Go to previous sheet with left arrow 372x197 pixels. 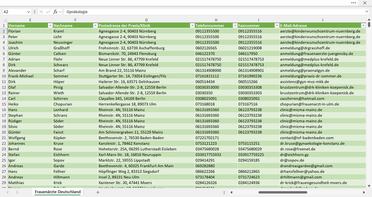click(x=8, y=192)
